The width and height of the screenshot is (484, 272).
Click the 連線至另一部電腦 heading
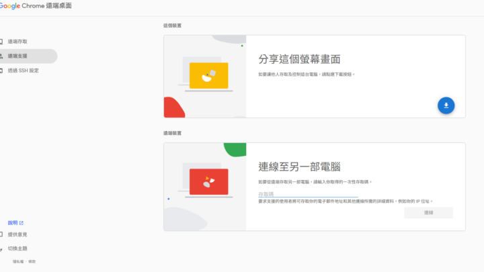(299, 167)
